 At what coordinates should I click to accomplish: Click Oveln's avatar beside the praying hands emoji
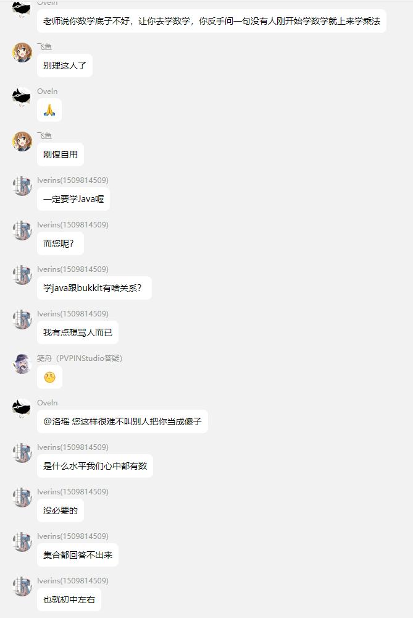[x=22, y=97]
